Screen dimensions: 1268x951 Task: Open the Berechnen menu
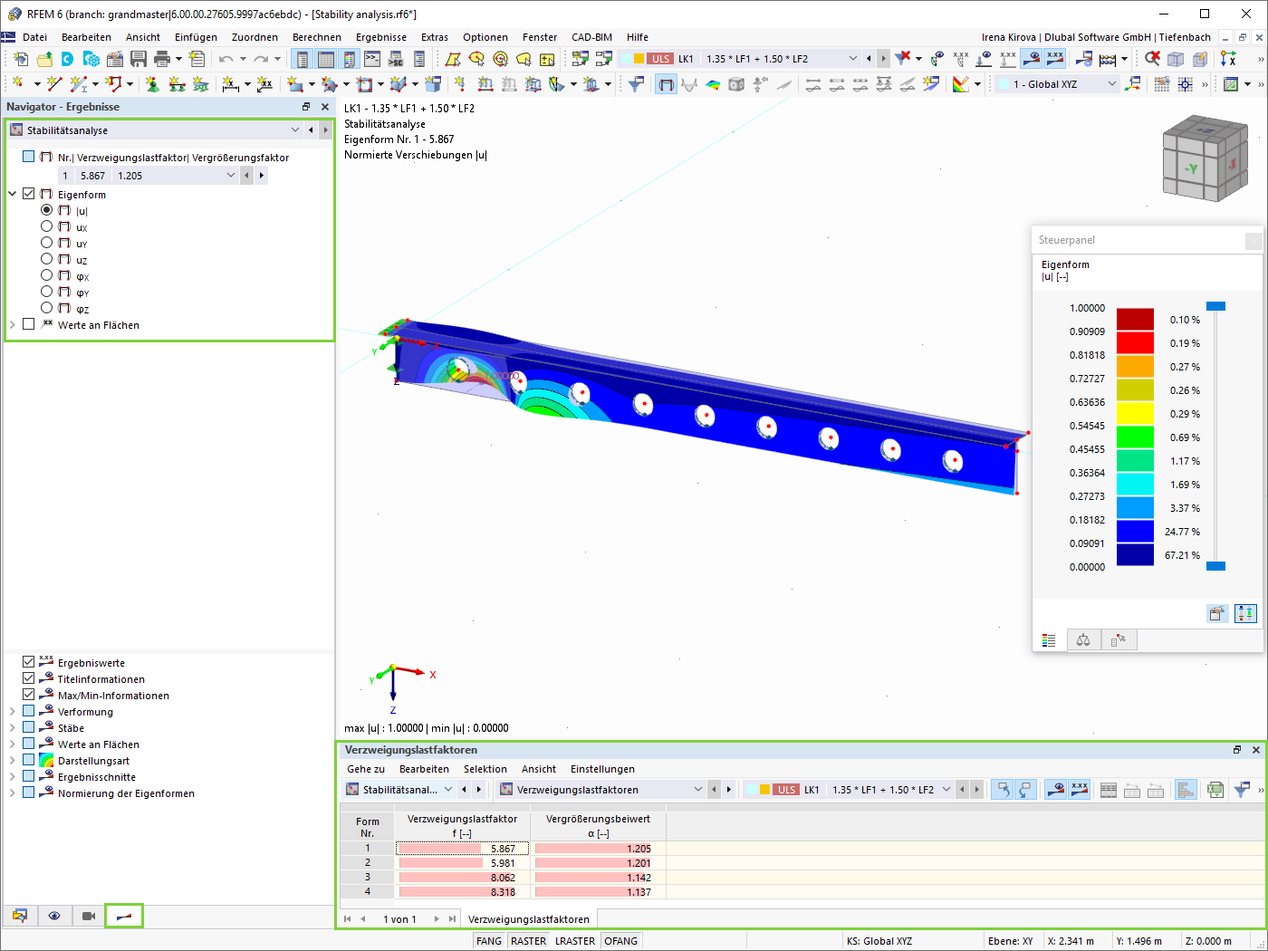317,37
